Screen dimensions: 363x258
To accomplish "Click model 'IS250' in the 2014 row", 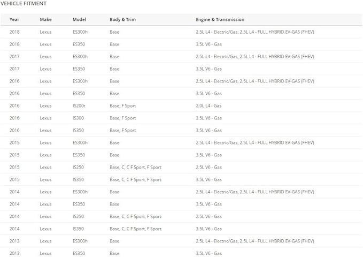I will click(x=78, y=216).
